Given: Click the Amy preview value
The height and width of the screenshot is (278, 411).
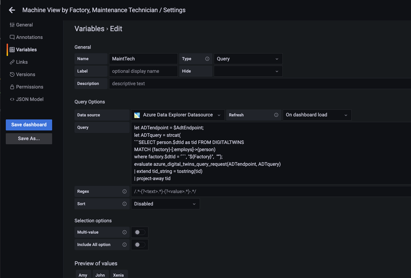Looking at the screenshot, I should pos(83,275).
